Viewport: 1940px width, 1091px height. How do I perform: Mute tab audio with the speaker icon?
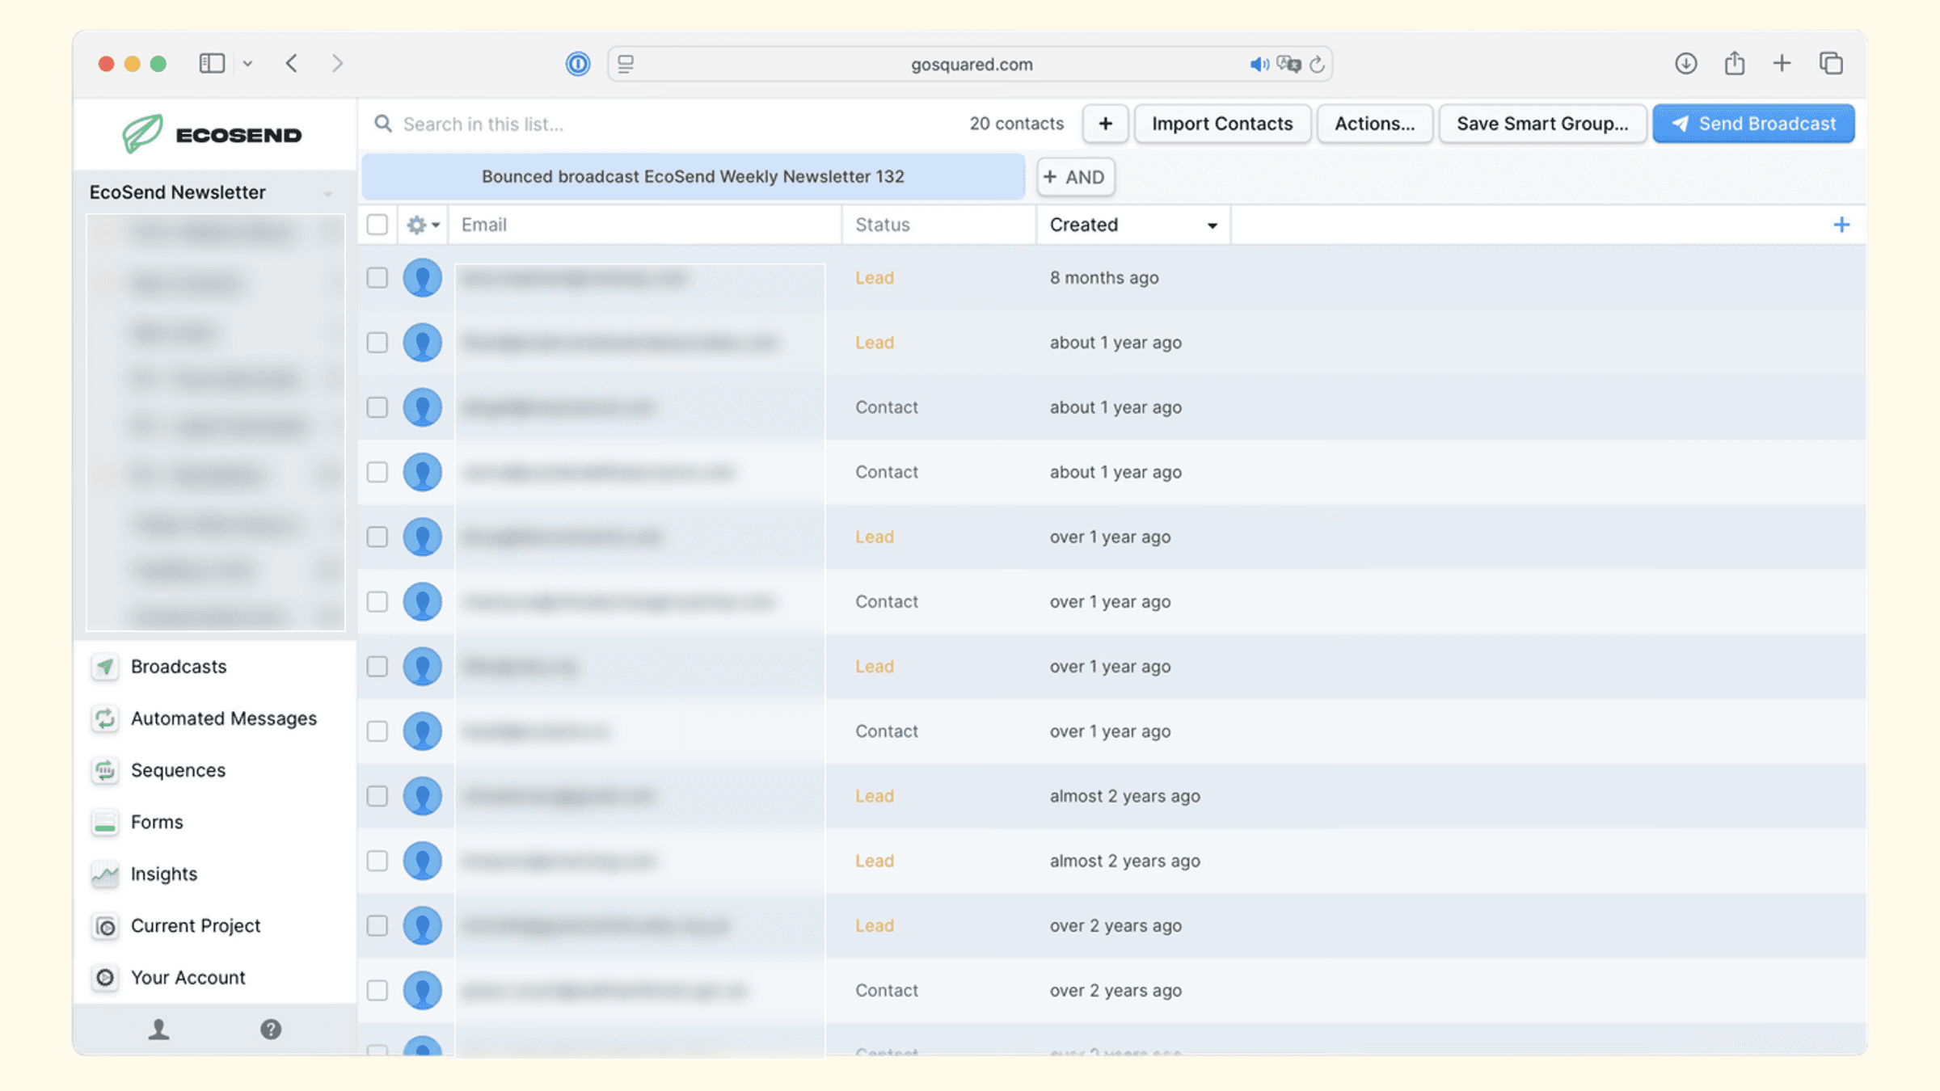tap(1259, 64)
